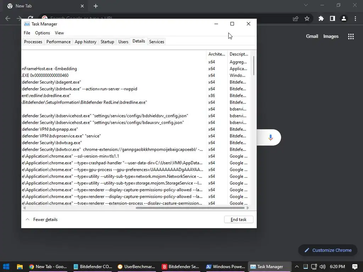Collapse Task Manager with Fewer details
The width and height of the screenshot is (363, 272).
point(42,220)
